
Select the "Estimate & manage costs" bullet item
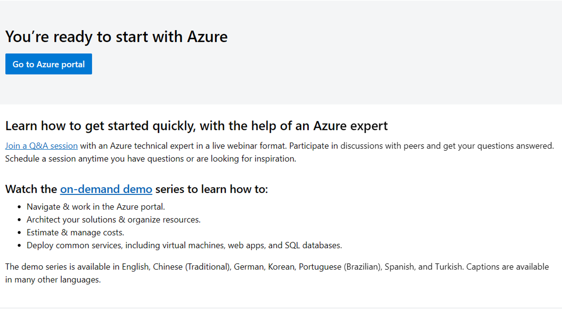click(75, 233)
